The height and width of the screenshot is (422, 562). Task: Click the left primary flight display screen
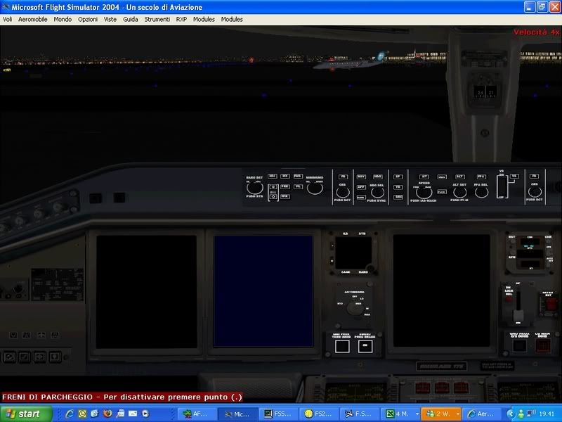(147, 291)
